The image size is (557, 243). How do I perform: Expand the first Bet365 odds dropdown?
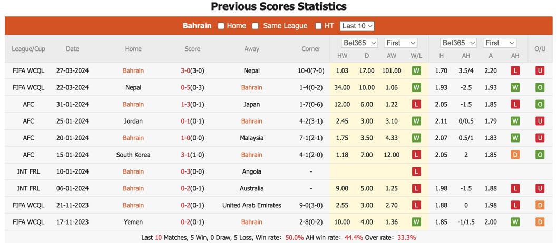[x=359, y=43]
